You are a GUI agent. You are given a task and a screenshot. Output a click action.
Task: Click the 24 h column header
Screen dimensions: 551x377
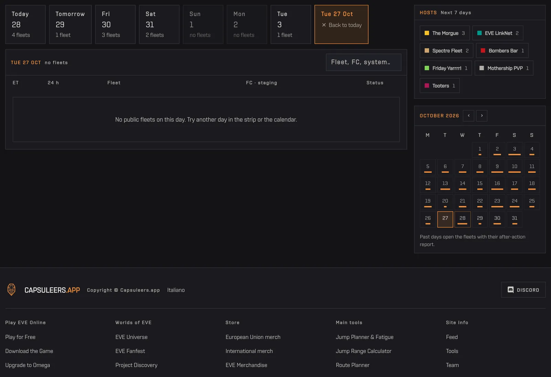53,83
